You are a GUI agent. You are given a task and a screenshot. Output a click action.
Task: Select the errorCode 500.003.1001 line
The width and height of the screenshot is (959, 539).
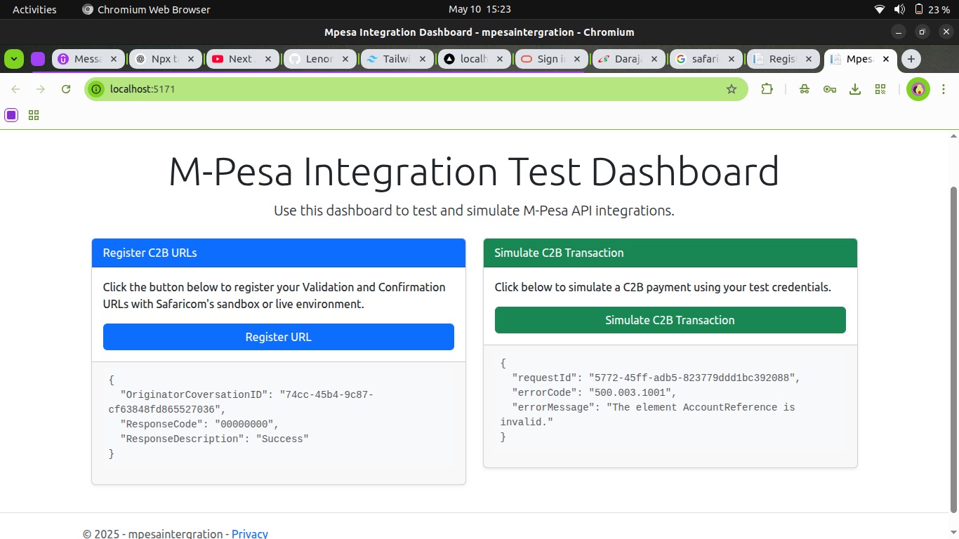click(594, 392)
